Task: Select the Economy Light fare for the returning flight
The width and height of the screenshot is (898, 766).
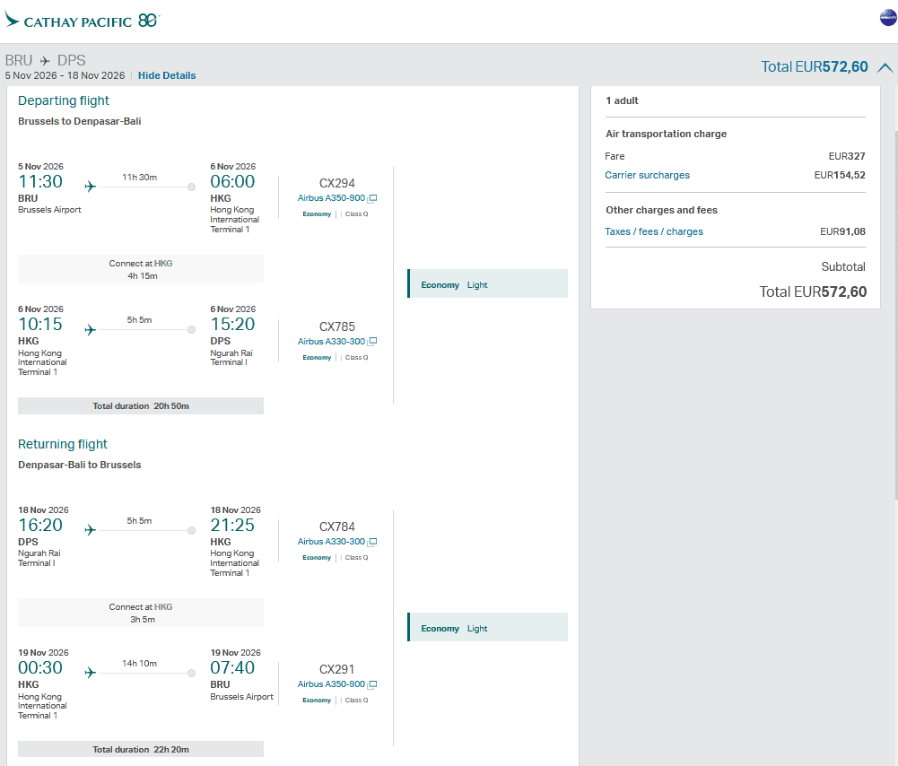Action: tap(487, 628)
